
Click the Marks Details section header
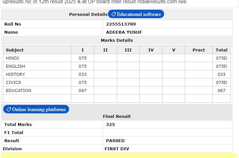point(117,40)
